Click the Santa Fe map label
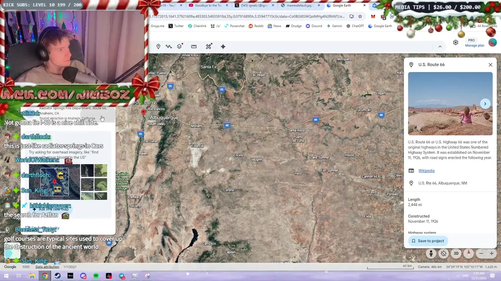 click(x=208, y=67)
